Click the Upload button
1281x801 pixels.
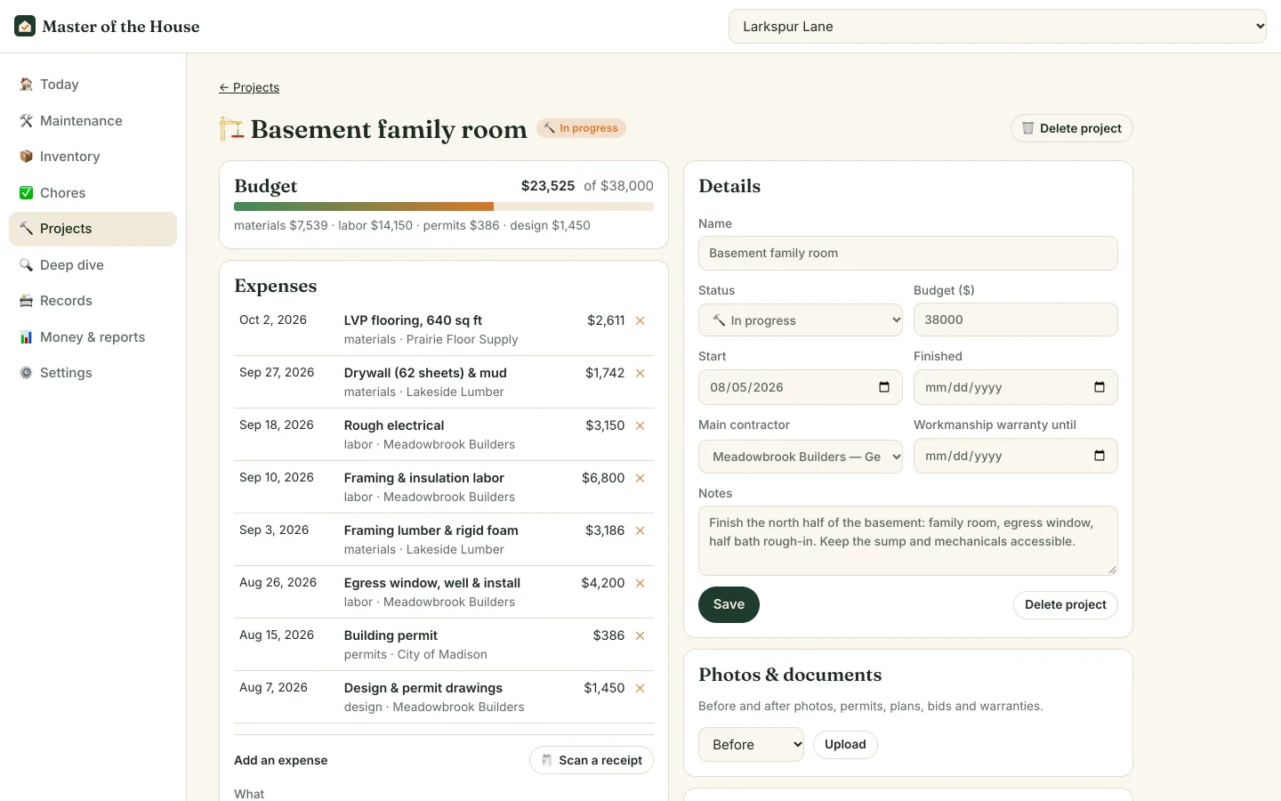(845, 745)
